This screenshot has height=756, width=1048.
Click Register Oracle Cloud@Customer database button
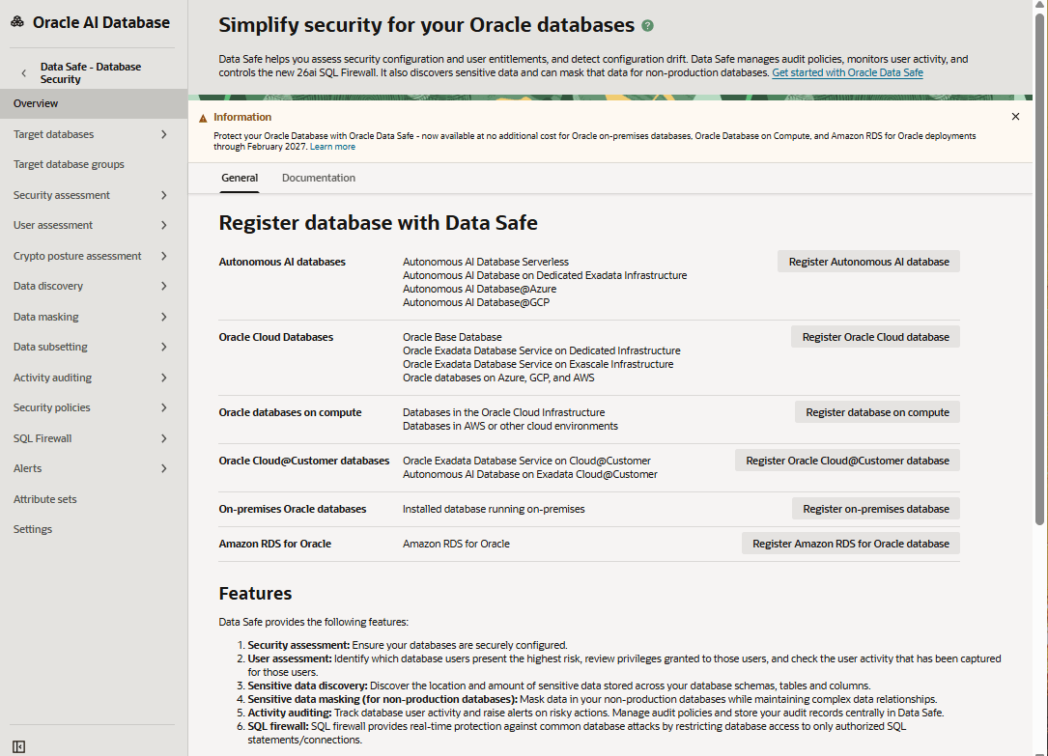(847, 461)
